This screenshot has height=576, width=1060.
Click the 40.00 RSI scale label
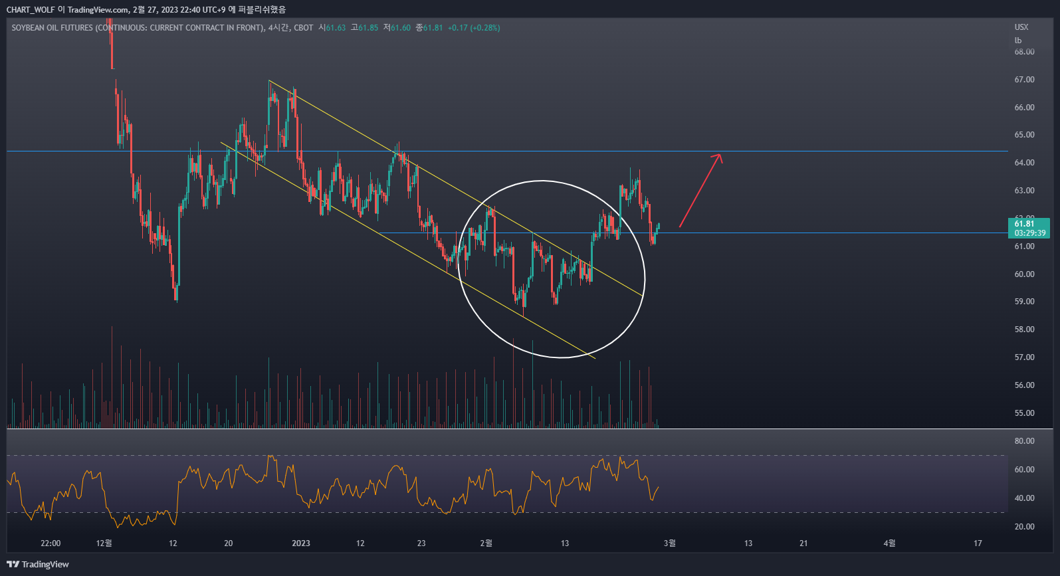click(x=1024, y=498)
